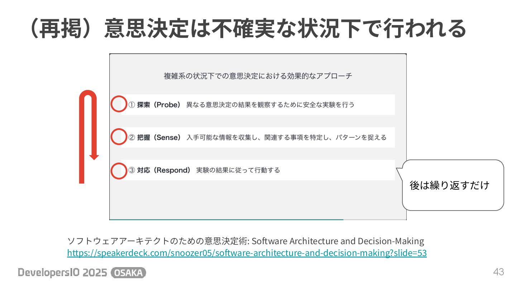Open the speakerdeck.com slide link
Screen dimensions: 516x290
point(247,253)
